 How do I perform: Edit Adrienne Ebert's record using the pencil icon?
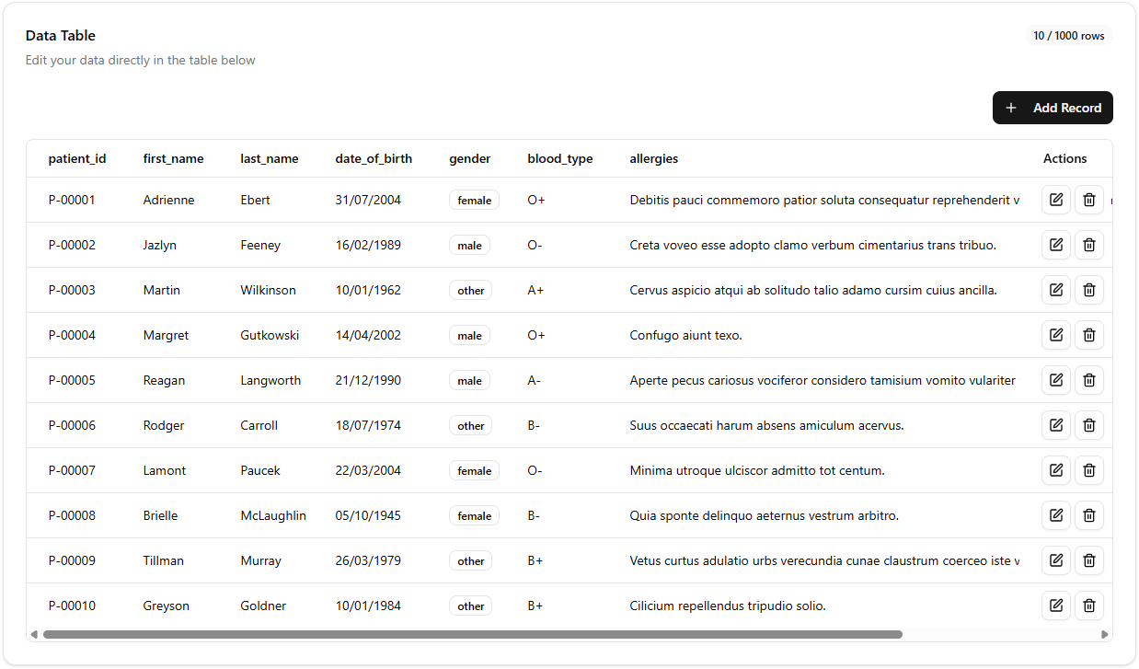1055,200
